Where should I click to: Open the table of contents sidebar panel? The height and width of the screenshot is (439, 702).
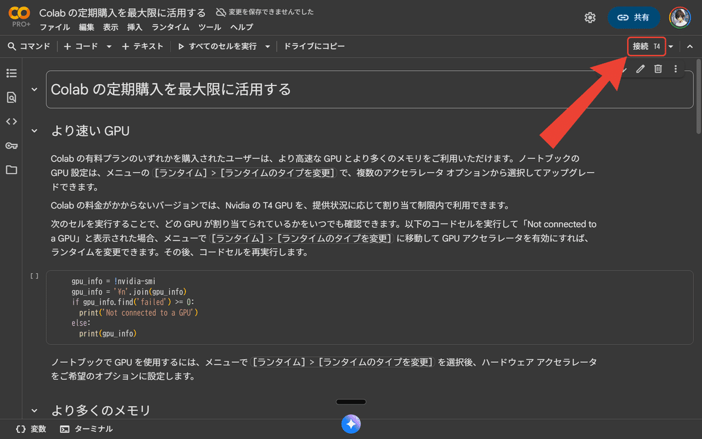pyautogui.click(x=11, y=73)
